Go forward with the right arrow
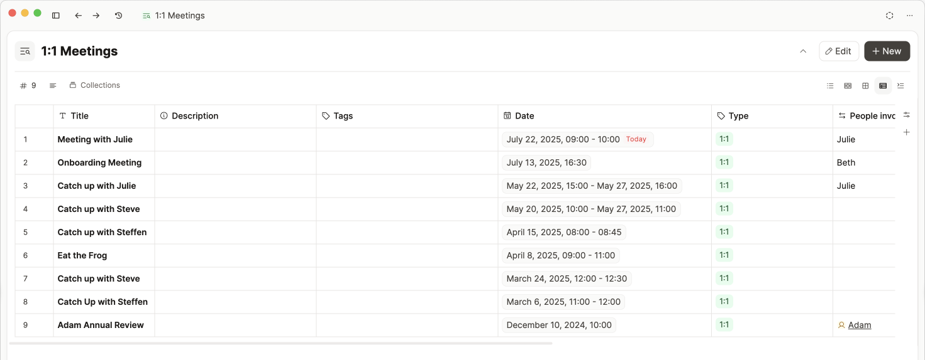Screen dimensions: 925x360 [96, 16]
